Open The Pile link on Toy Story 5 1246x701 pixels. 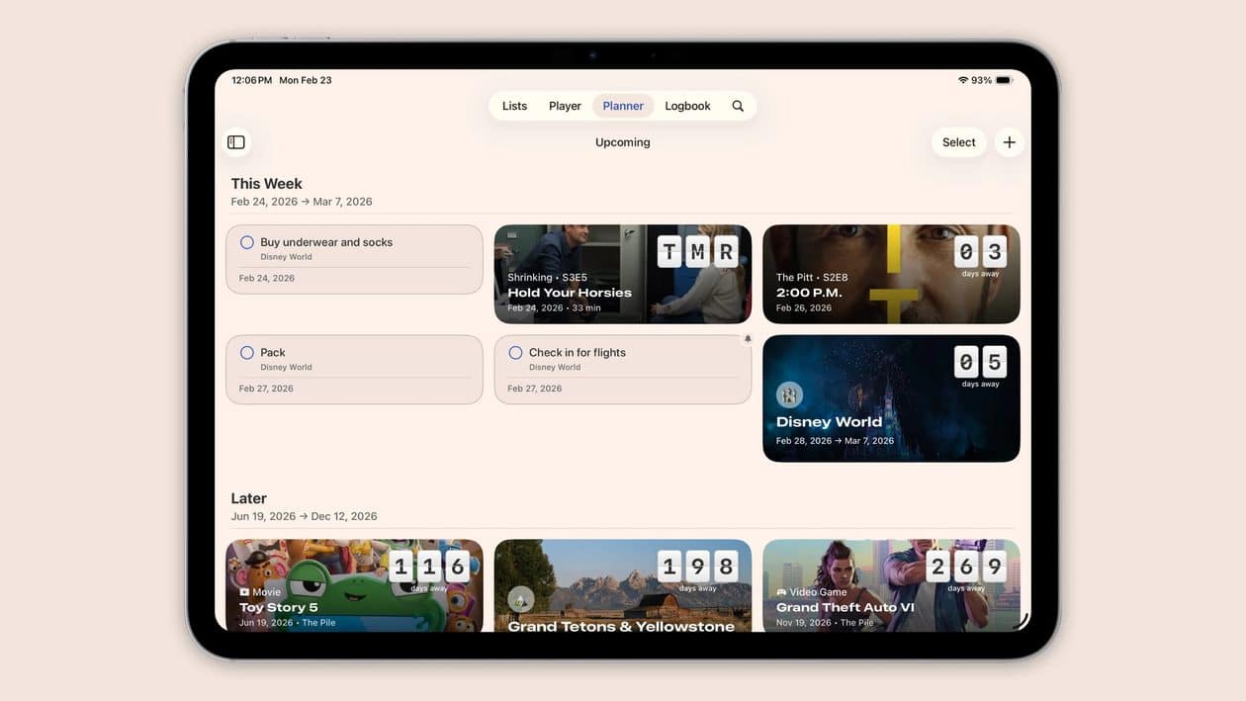click(320, 621)
